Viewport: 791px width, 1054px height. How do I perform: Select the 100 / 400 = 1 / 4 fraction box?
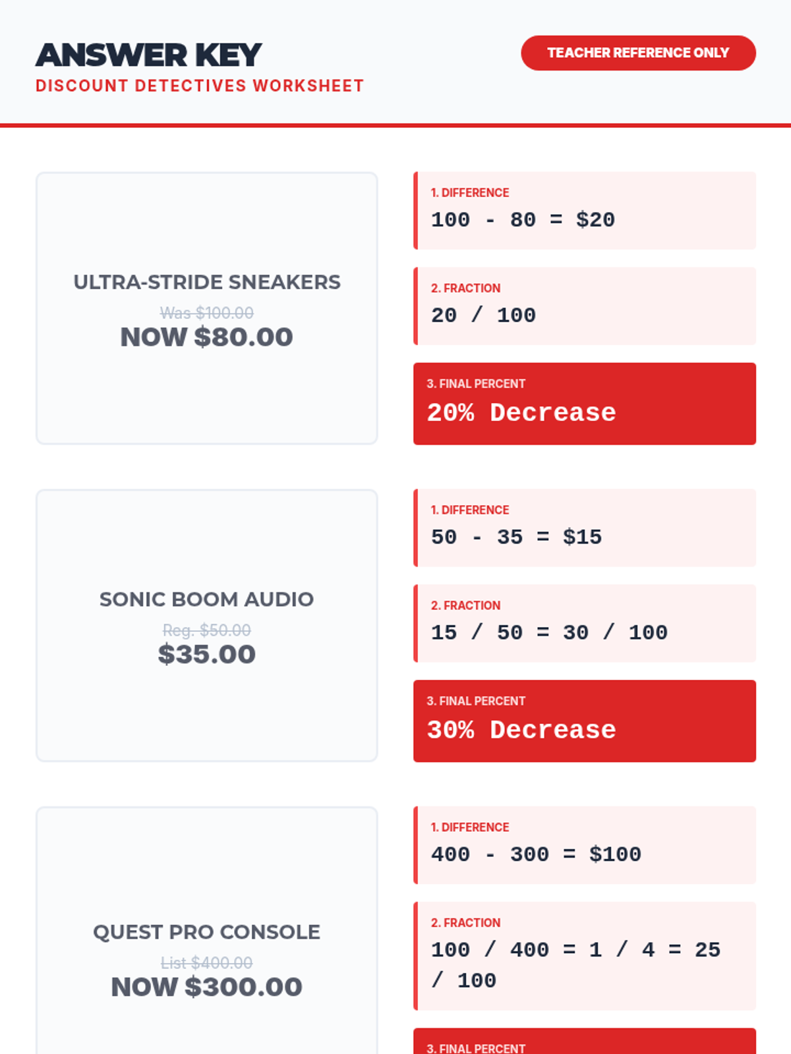click(x=585, y=956)
